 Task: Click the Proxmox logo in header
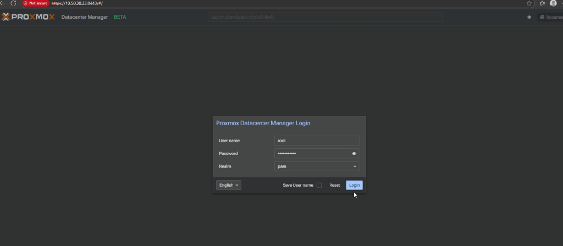click(x=28, y=17)
